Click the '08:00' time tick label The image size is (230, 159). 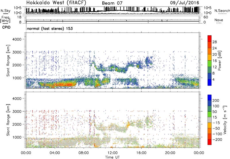pyautogui.click(x=84, y=153)
